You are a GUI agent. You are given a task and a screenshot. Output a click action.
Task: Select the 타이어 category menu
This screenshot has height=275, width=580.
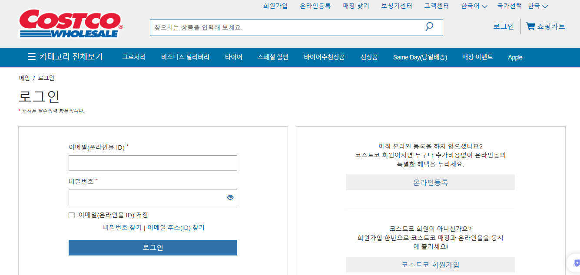233,57
